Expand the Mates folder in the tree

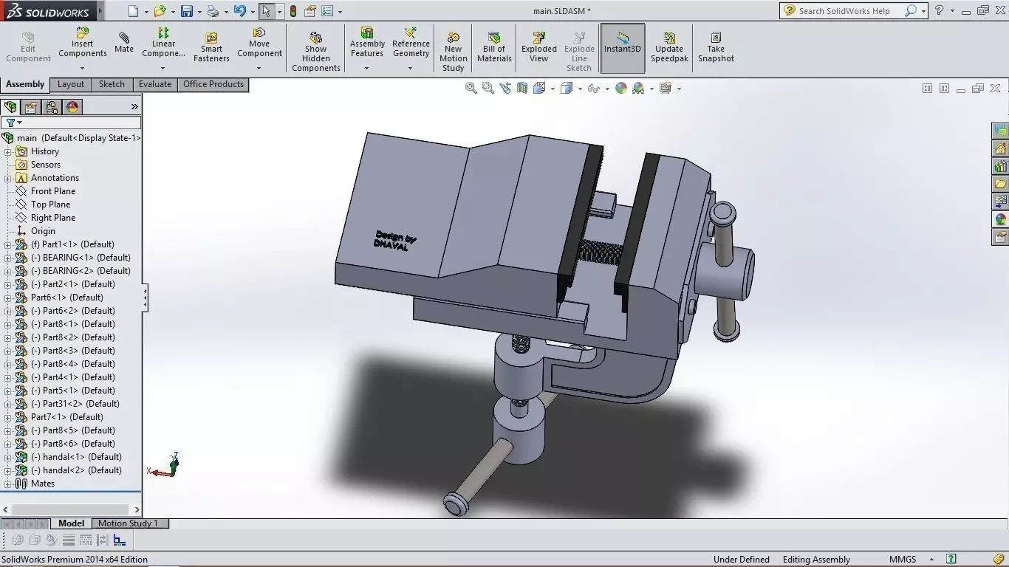coord(8,484)
